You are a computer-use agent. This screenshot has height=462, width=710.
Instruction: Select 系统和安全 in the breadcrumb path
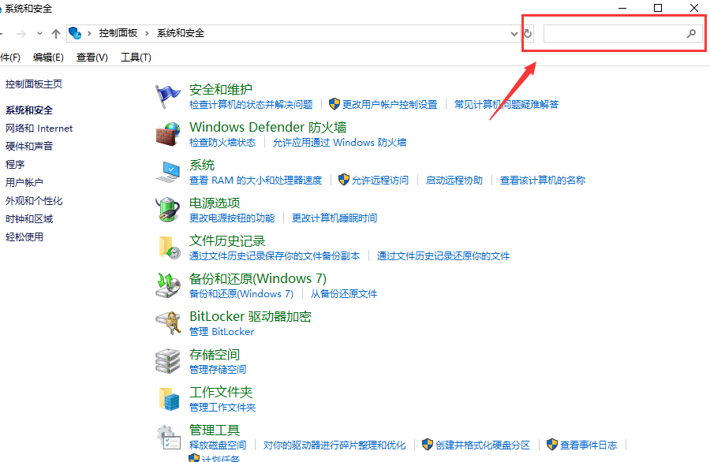pos(181,33)
